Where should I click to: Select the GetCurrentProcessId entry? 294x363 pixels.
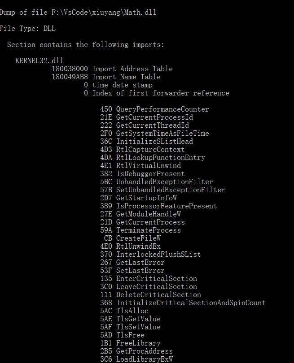click(154, 117)
